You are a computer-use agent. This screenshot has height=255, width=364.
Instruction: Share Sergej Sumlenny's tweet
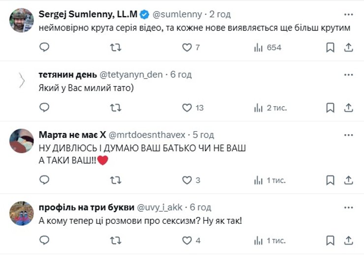[x=348, y=47]
